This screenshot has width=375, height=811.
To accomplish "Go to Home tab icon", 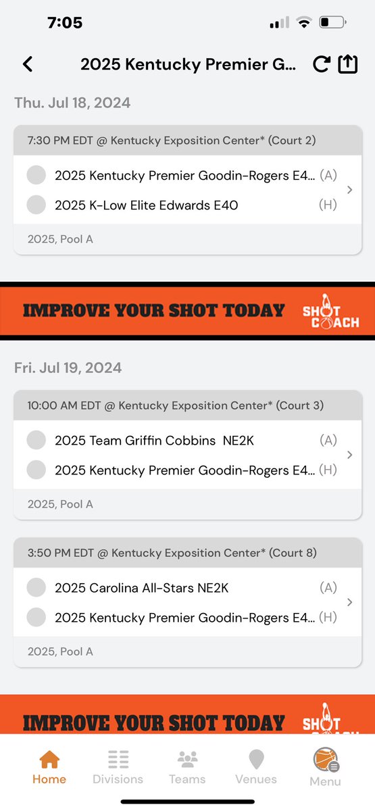I will click(49, 760).
